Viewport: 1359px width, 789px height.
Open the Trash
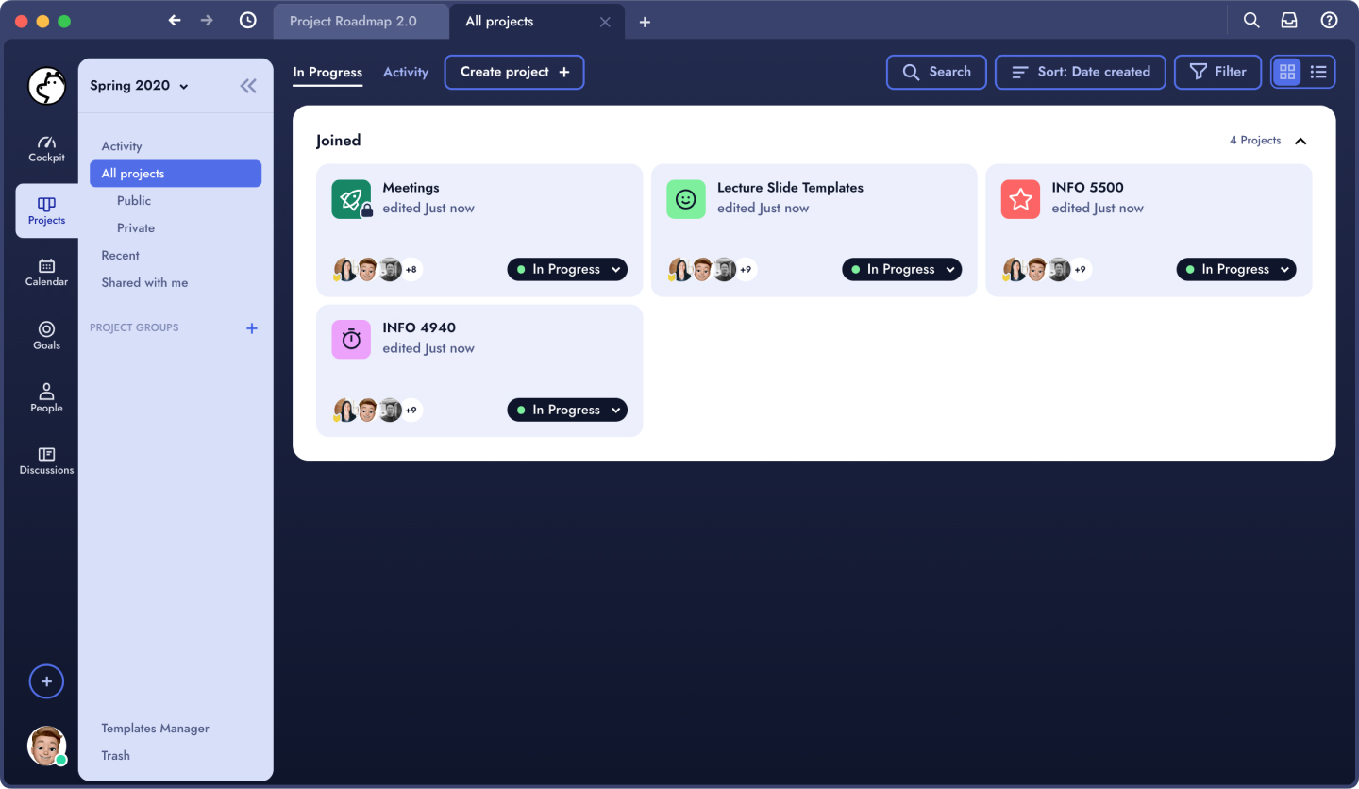point(116,756)
